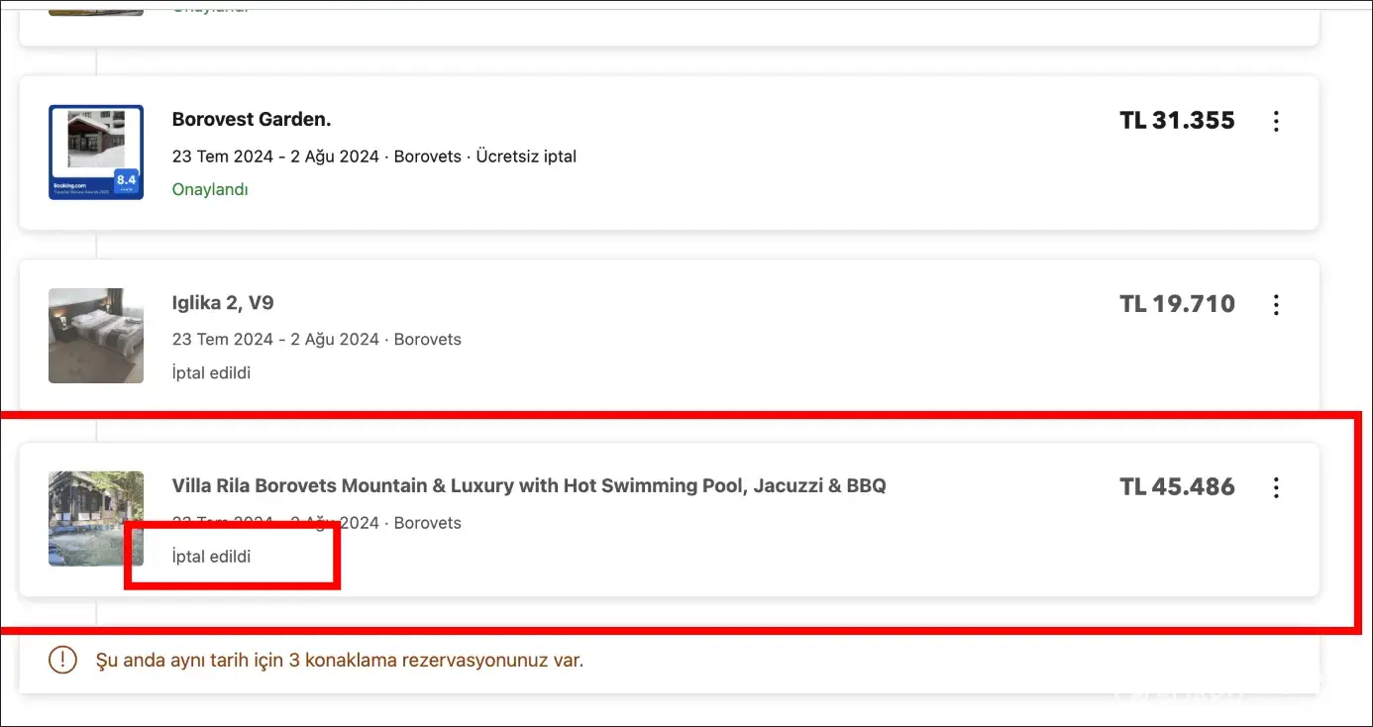Open options menu for Villa Rila booking

pos(1276,487)
